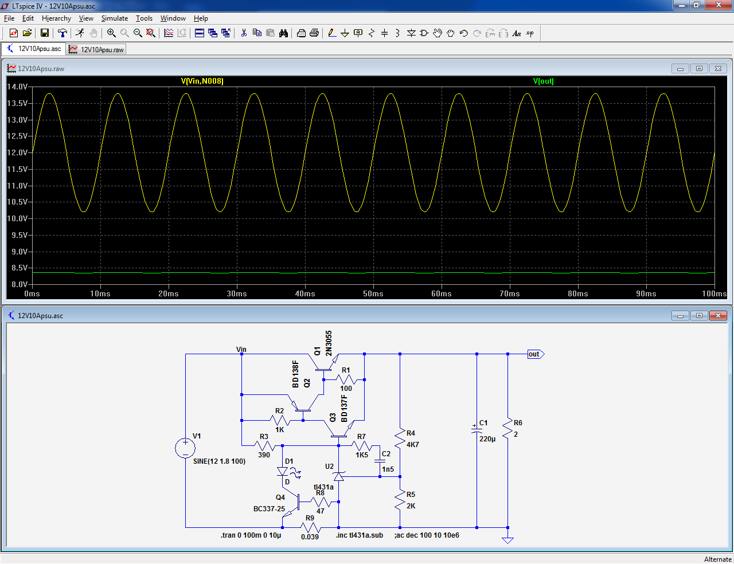This screenshot has width=734, height=564.
Task: Click the V(out) trace label
Action: tap(544, 81)
